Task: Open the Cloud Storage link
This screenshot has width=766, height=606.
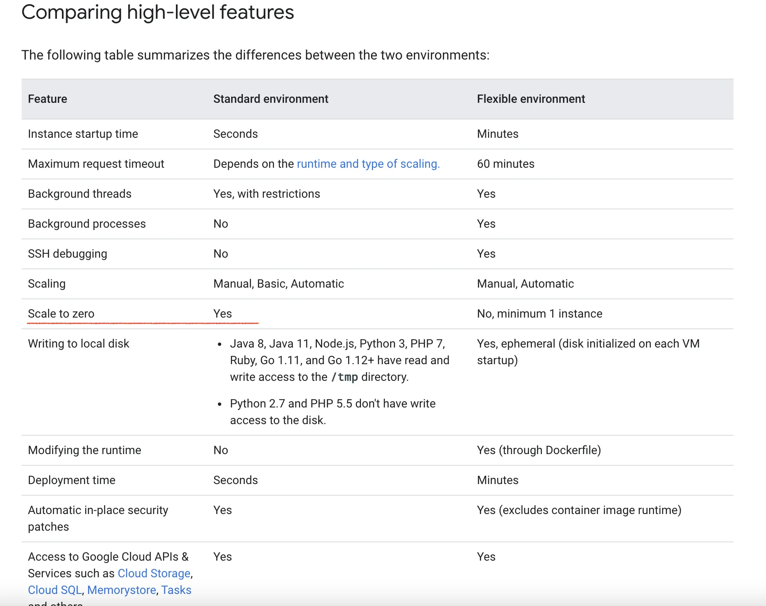Action: pos(154,574)
